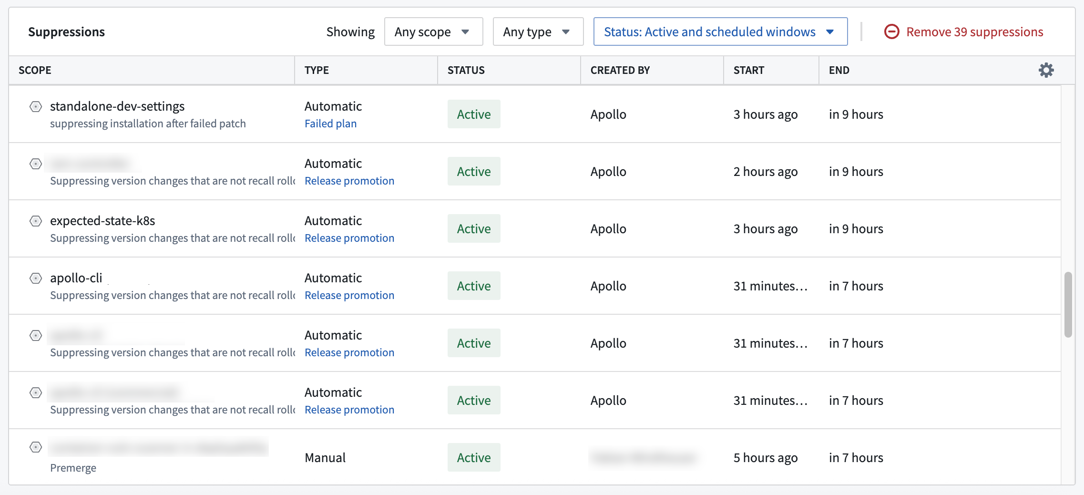Click 'in 9 hours' for standalone-dev-settings row
The height and width of the screenshot is (495, 1084).
pos(856,114)
